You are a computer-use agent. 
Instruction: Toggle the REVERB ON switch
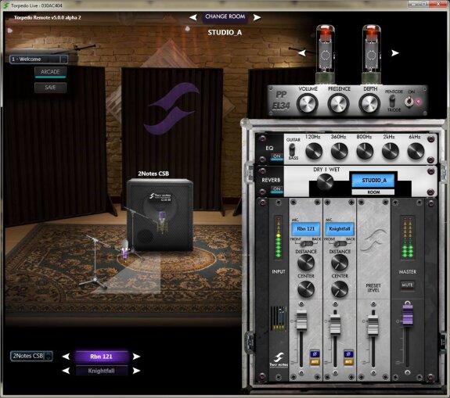[277, 189]
